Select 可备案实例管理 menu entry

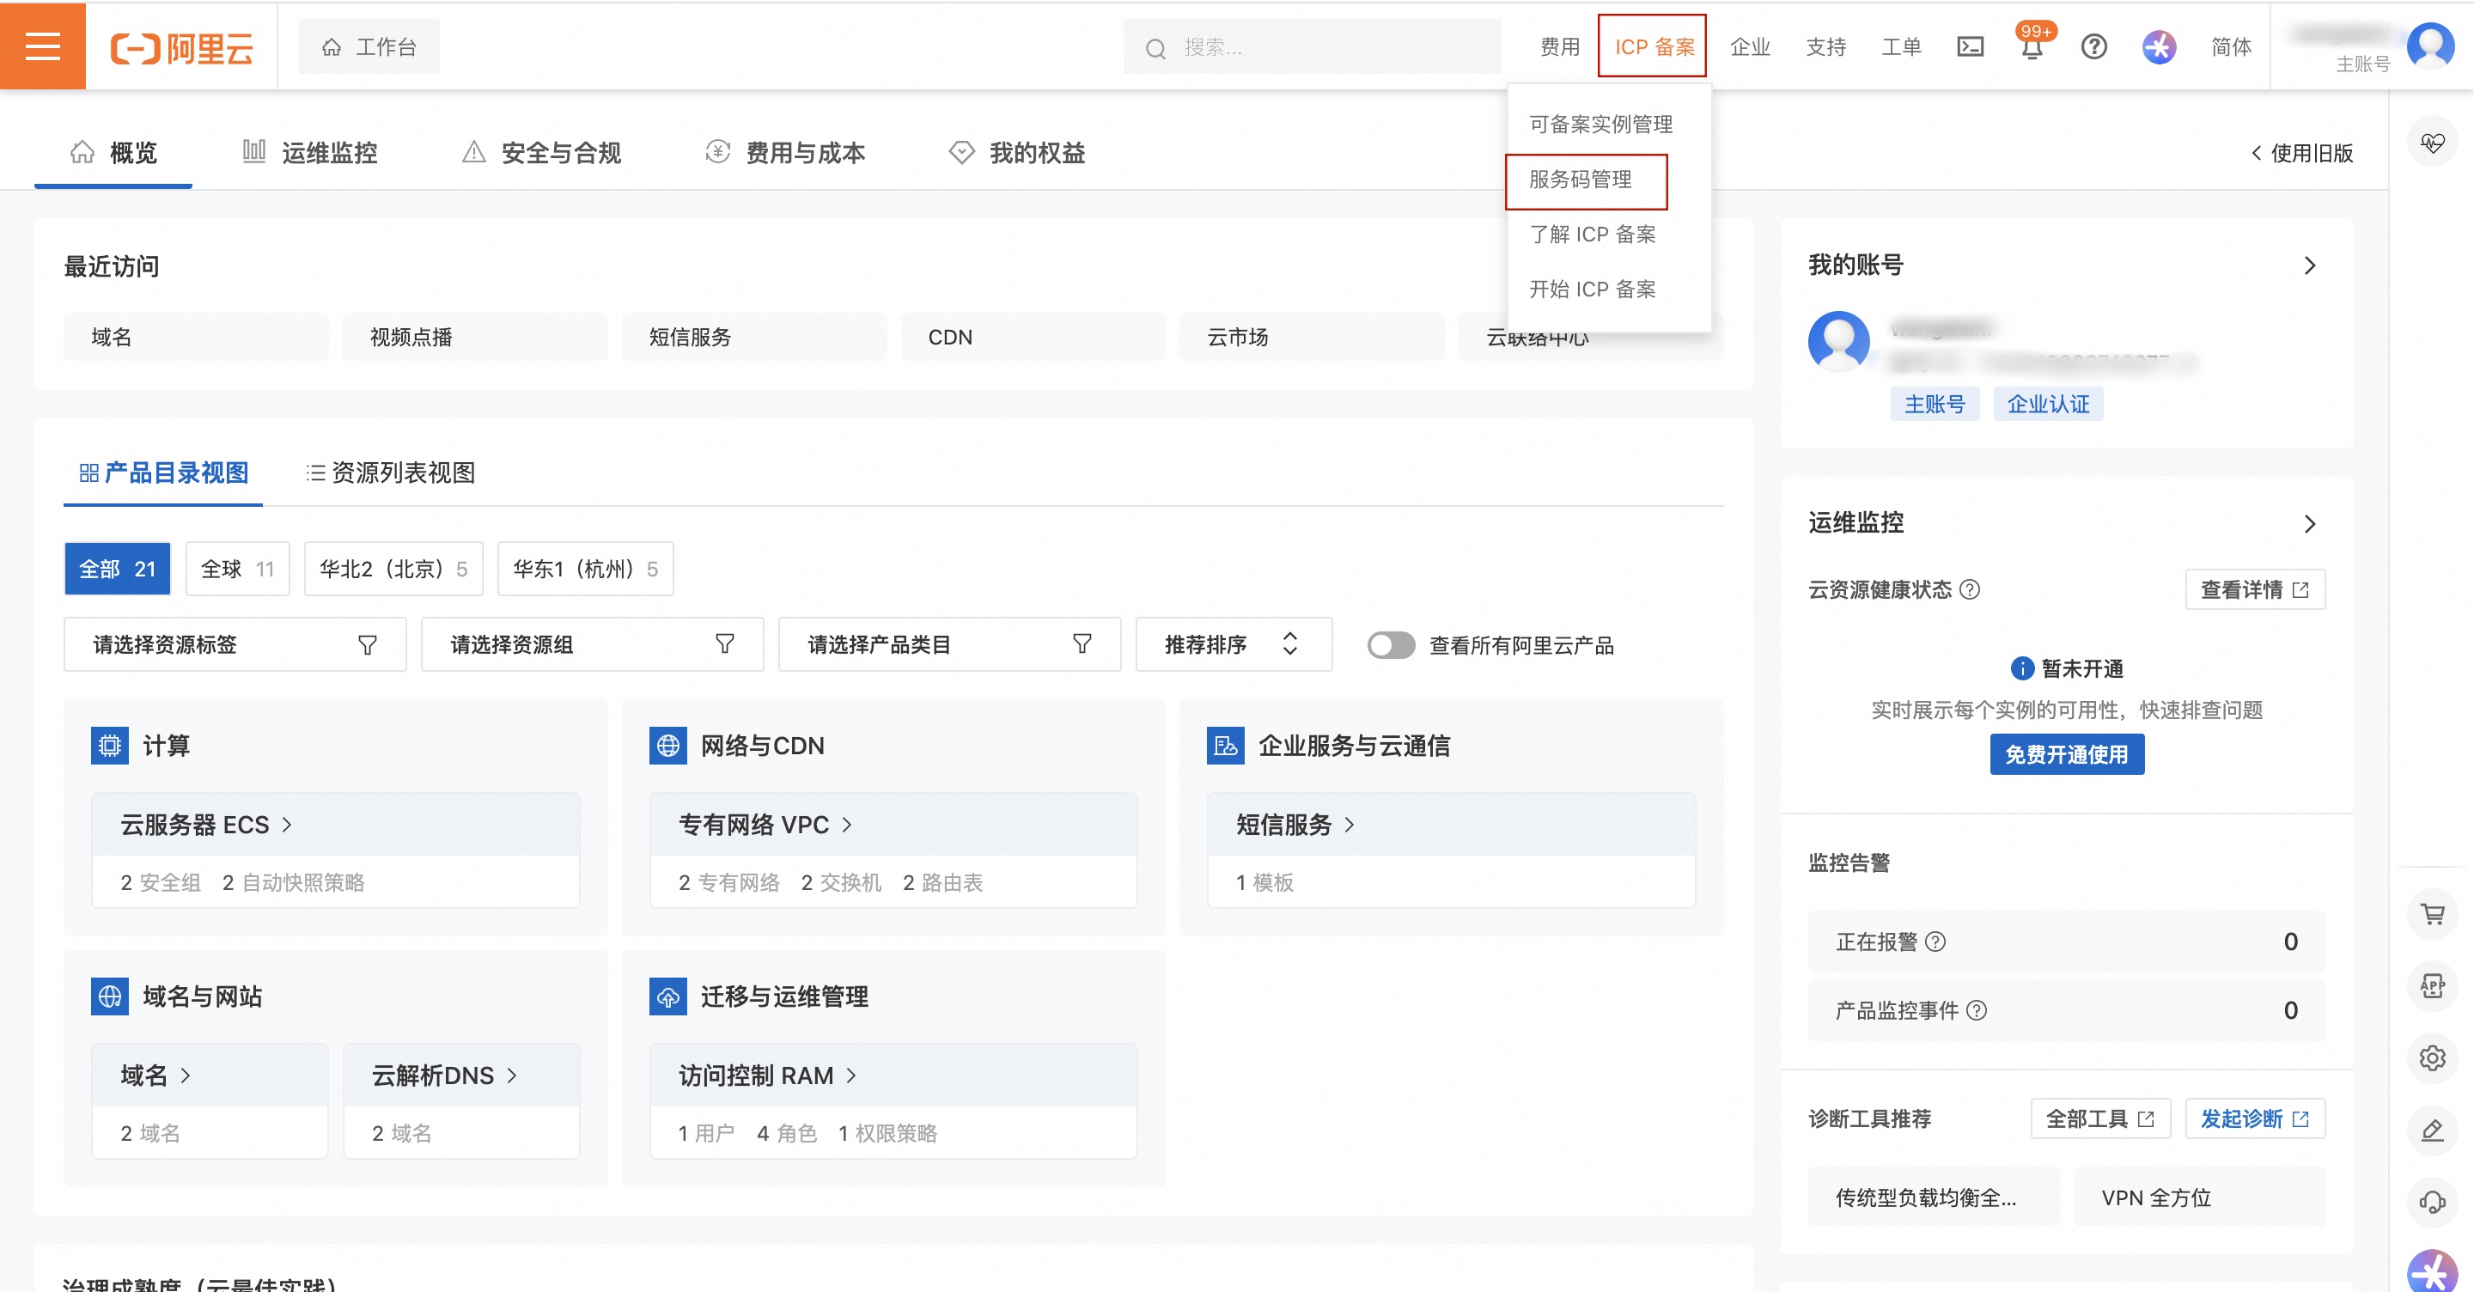coord(1600,124)
